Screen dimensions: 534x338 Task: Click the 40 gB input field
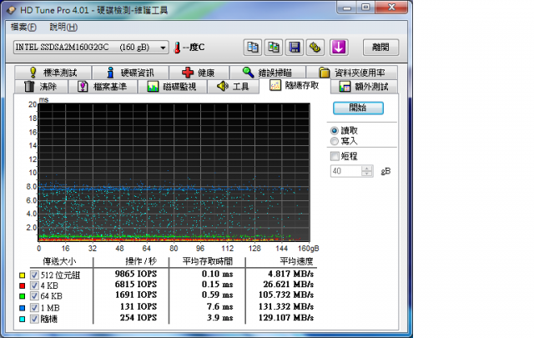pos(346,171)
